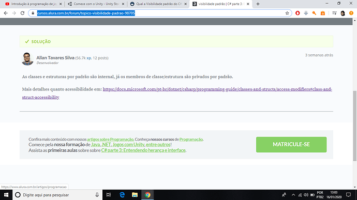Click the address bar URL field
Screen dimensions: 357x200
coord(159,13)
